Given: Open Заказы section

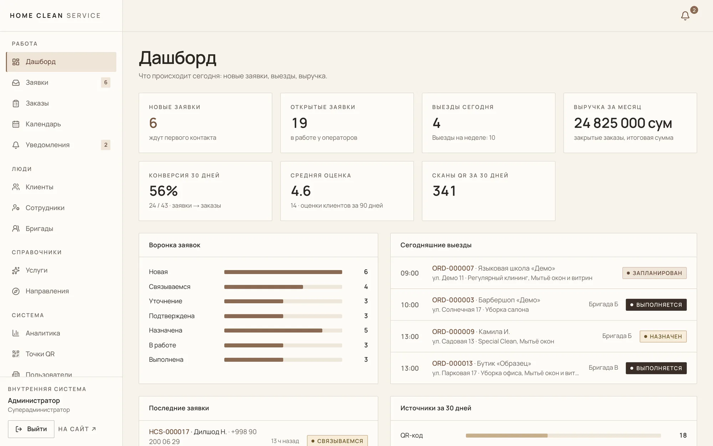Looking at the screenshot, I should click(x=61, y=103).
